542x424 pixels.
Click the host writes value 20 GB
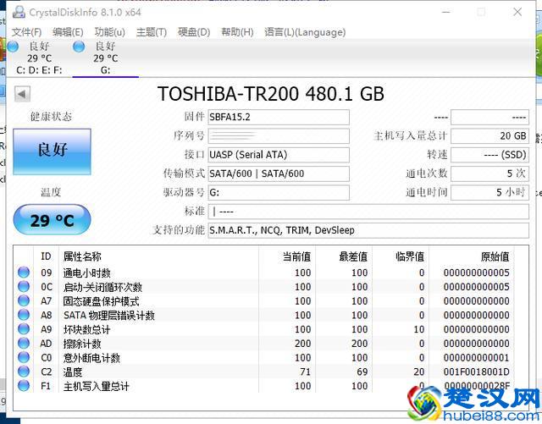pos(489,136)
